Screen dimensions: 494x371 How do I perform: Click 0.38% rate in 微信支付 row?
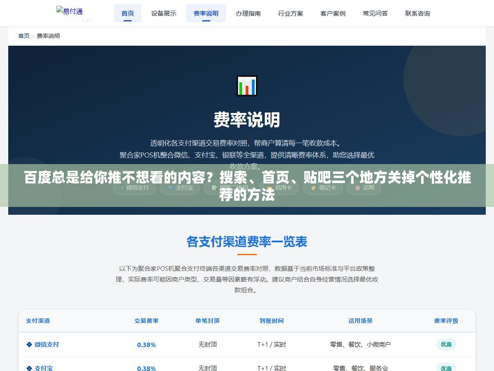[x=147, y=345]
